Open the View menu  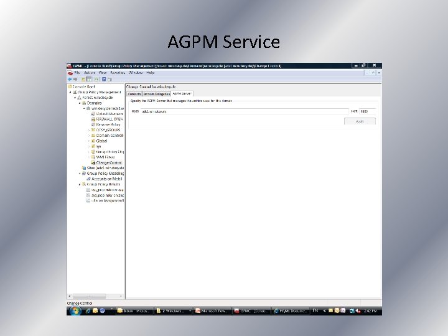point(102,73)
